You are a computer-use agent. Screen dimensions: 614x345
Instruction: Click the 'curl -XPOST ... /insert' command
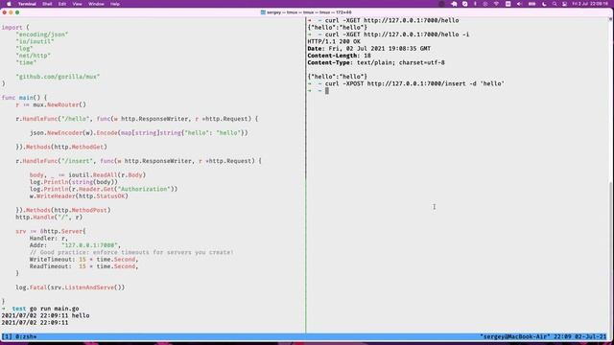(x=414, y=83)
